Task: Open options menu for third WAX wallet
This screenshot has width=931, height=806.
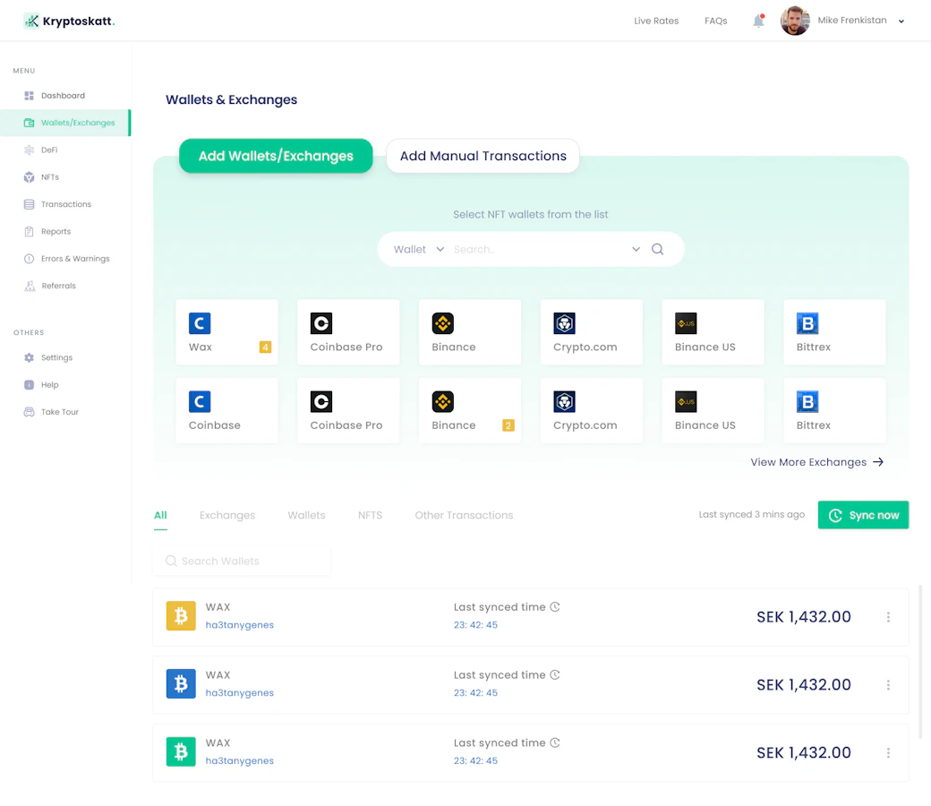Action: 888,752
